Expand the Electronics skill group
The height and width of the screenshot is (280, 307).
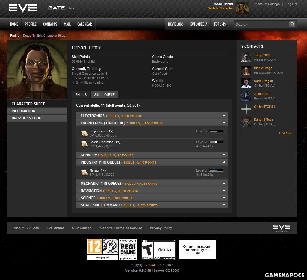coord(152,116)
